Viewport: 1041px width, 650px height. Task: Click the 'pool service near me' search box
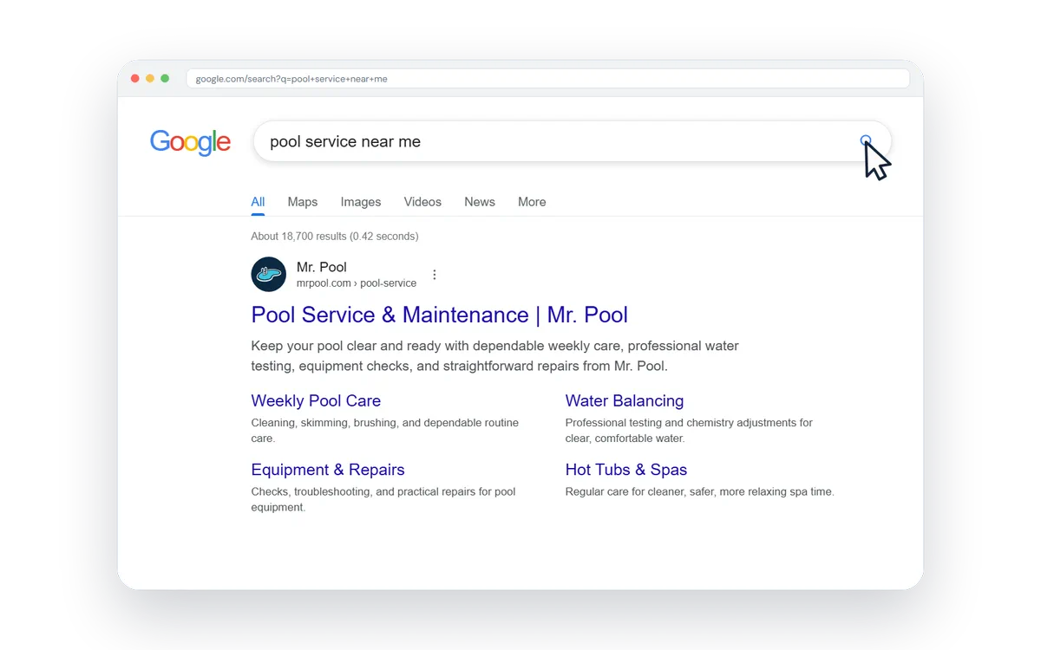click(572, 141)
